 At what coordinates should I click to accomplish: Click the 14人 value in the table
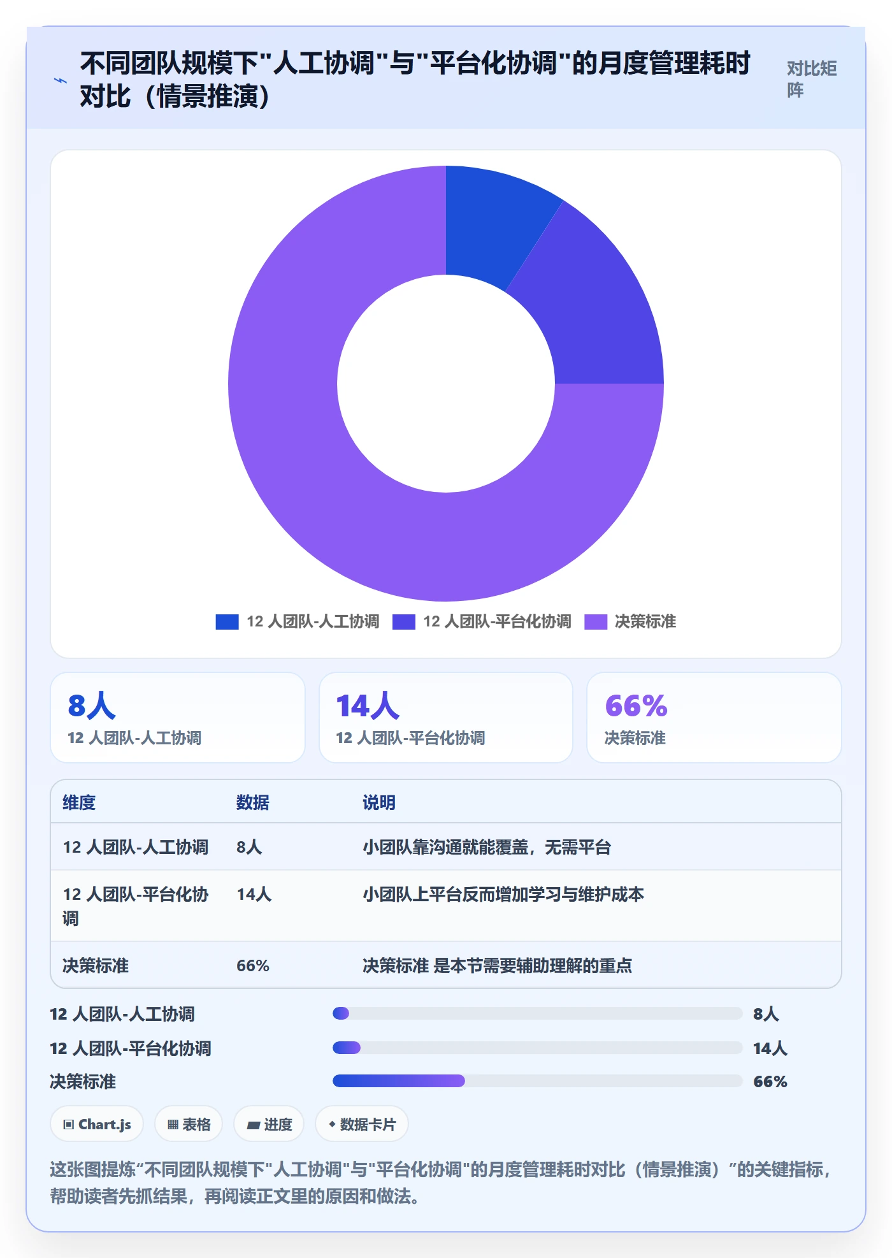(254, 894)
